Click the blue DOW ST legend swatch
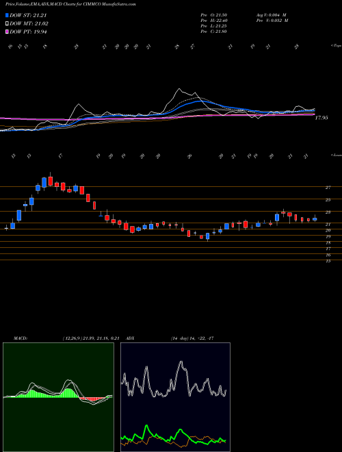Image resolution: width=342 pixels, height=452 pixels. point(7,16)
